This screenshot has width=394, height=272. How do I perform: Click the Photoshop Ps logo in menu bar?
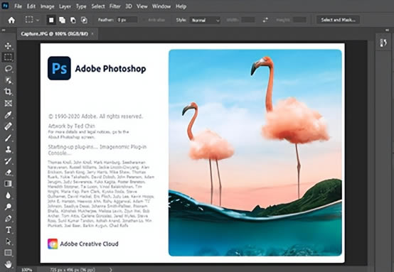[5, 6]
